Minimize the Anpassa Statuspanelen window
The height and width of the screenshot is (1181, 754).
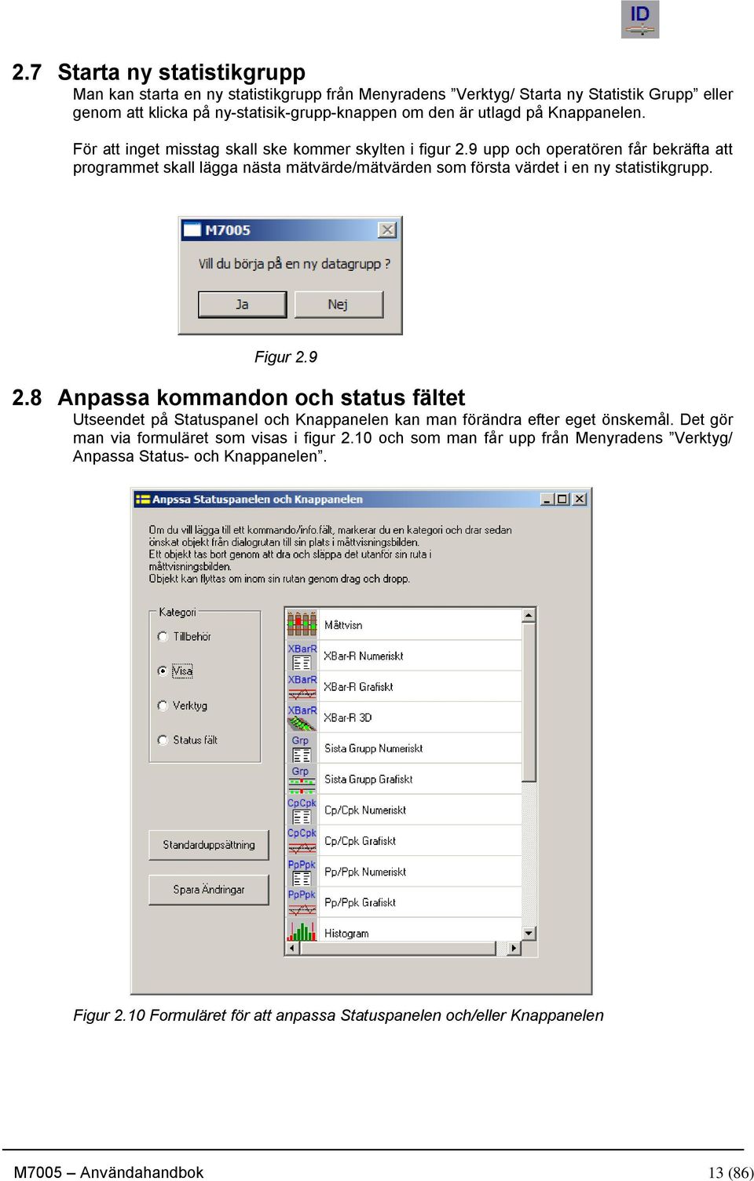(x=547, y=499)
